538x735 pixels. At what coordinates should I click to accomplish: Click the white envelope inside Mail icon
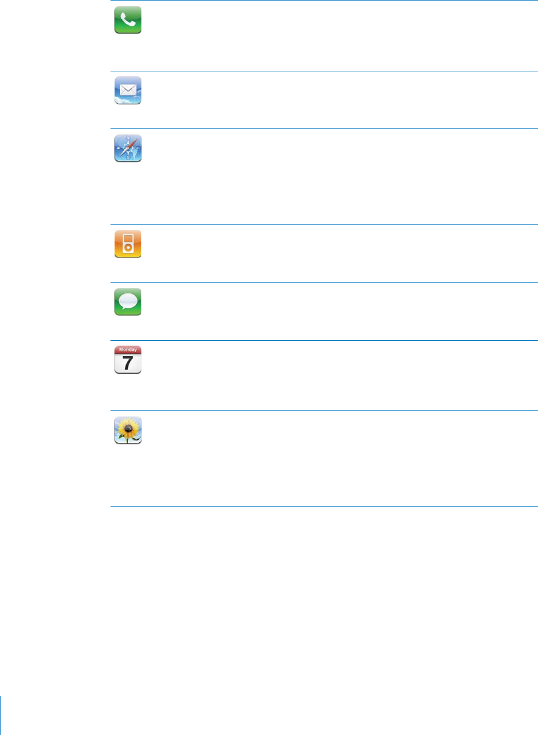[x=128, y=91]
